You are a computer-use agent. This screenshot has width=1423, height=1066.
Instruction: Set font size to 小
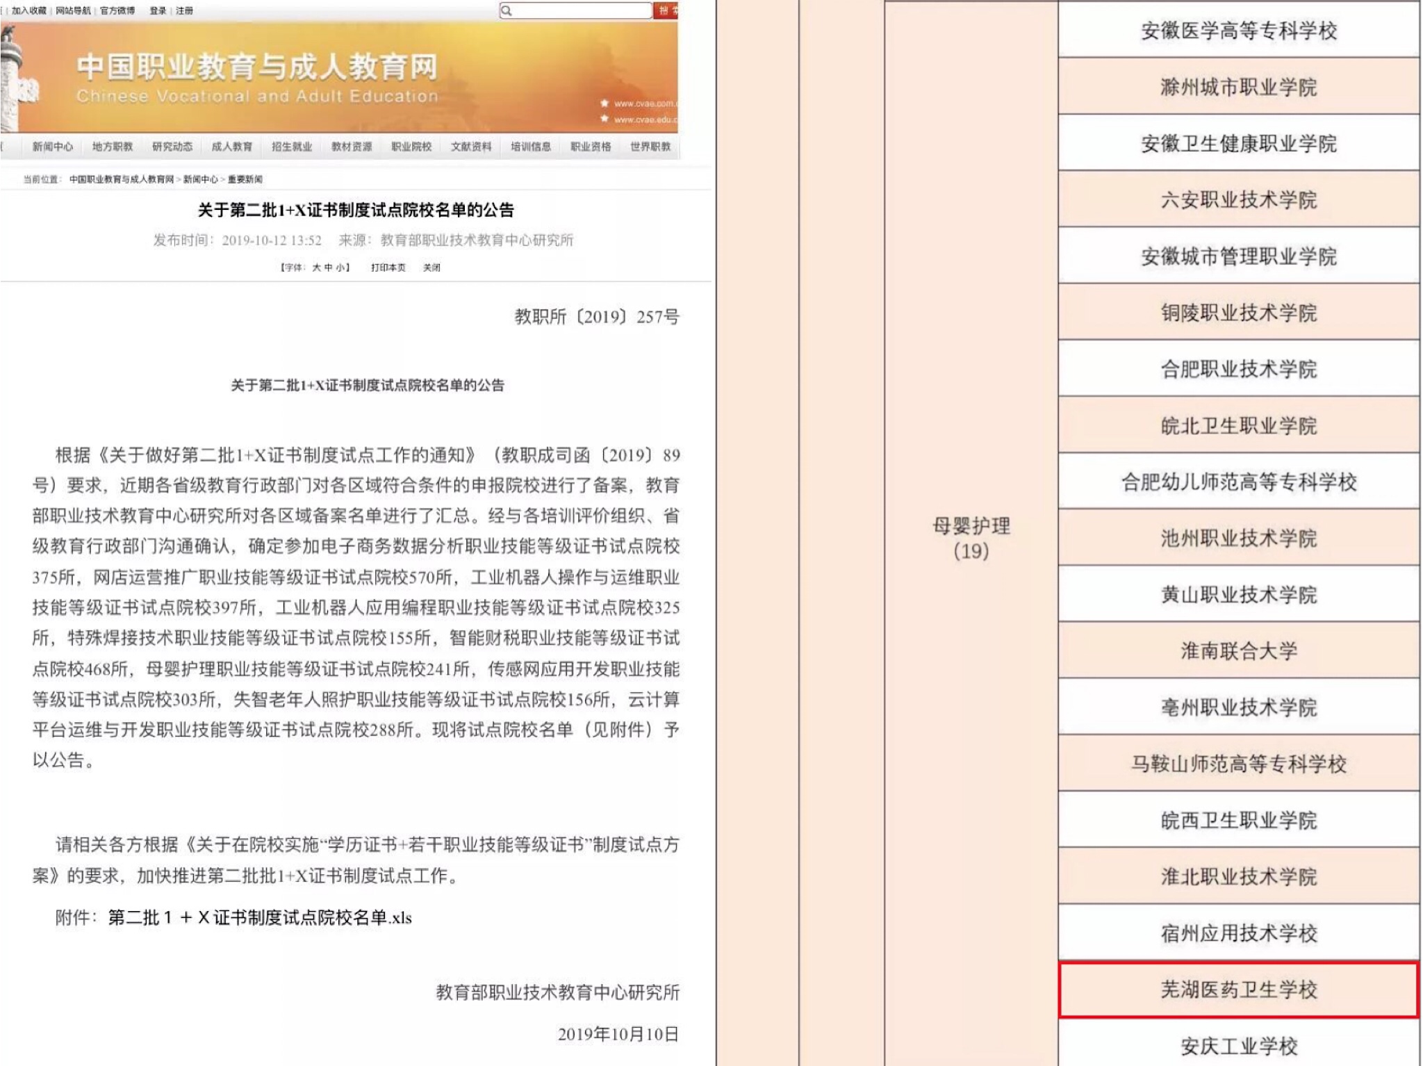coord(340,268)
